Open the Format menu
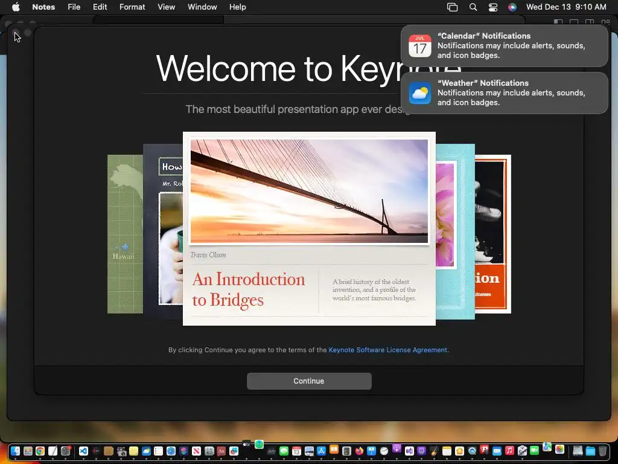The width and height of the screenshot is (618, 464). (x=132, y=7)
